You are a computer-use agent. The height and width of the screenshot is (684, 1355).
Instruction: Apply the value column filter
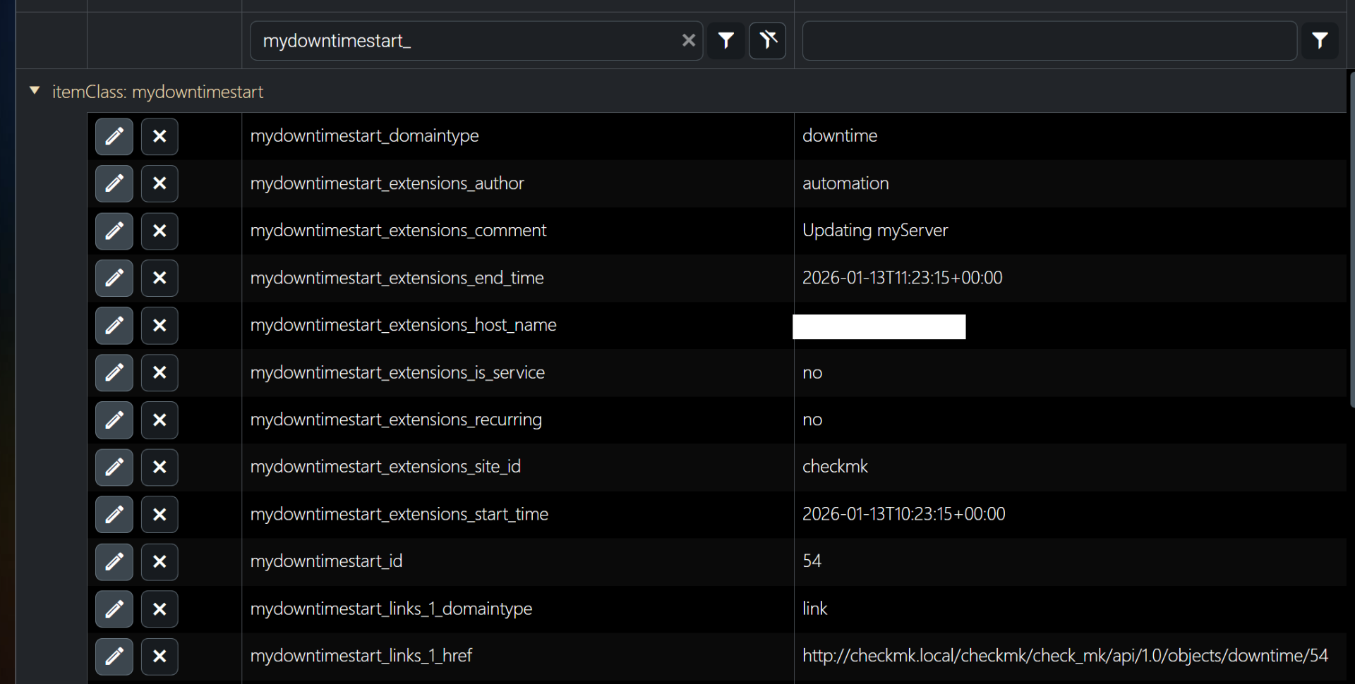[1320, 41]
